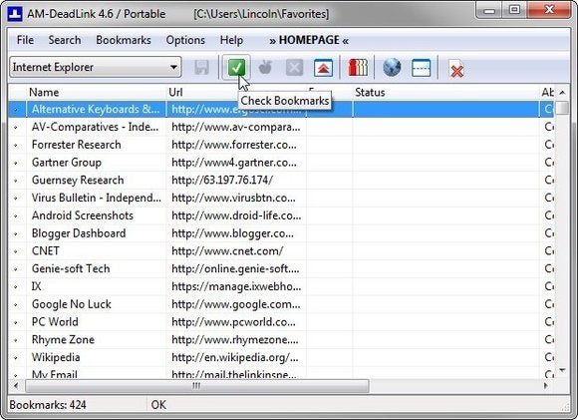This screenshot has width=578, height=420.
Task: Select the Wikipedia bookmark row
Action: point(281,357)
